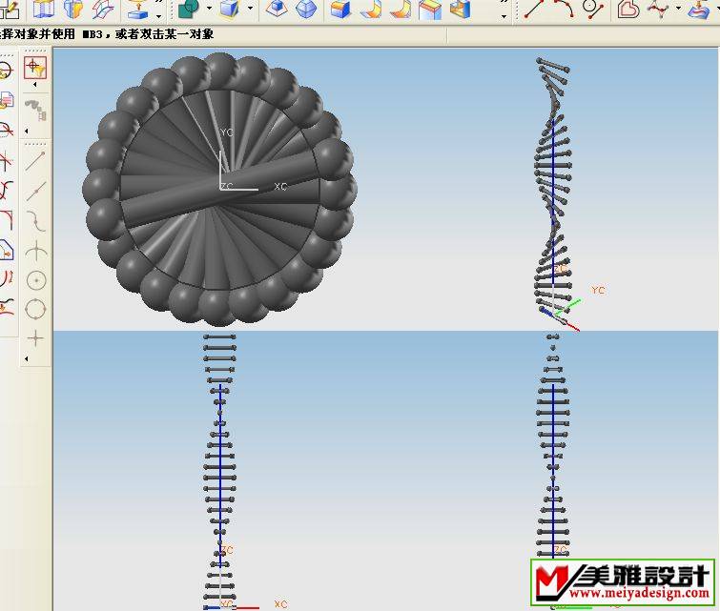Enable Existing Point snap plus icon
This screenshot has width=720, height=611.
(x=35, y=338)
